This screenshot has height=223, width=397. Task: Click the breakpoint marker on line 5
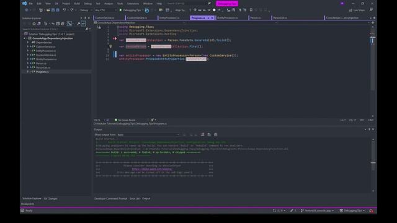[x=115, y=38]
